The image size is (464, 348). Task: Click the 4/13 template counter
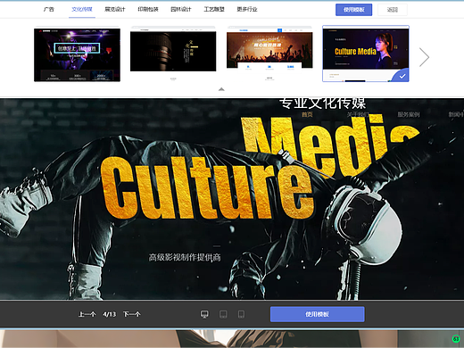coord(109,314)
